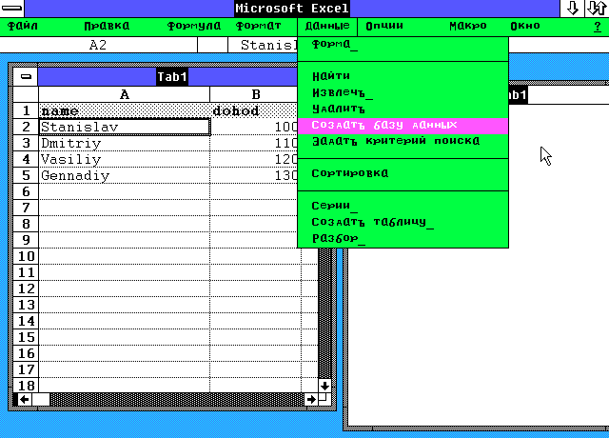This screenshot has height=438, width=609.
Task: Click the formula bar showing Stanisl
Action: tap(263, 45)
